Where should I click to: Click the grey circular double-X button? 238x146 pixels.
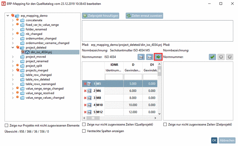pyautogui.click(x=229, y=57)
